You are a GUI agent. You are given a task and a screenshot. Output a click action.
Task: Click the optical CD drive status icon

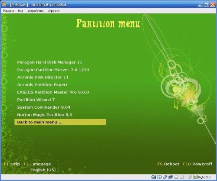point(159,177)
